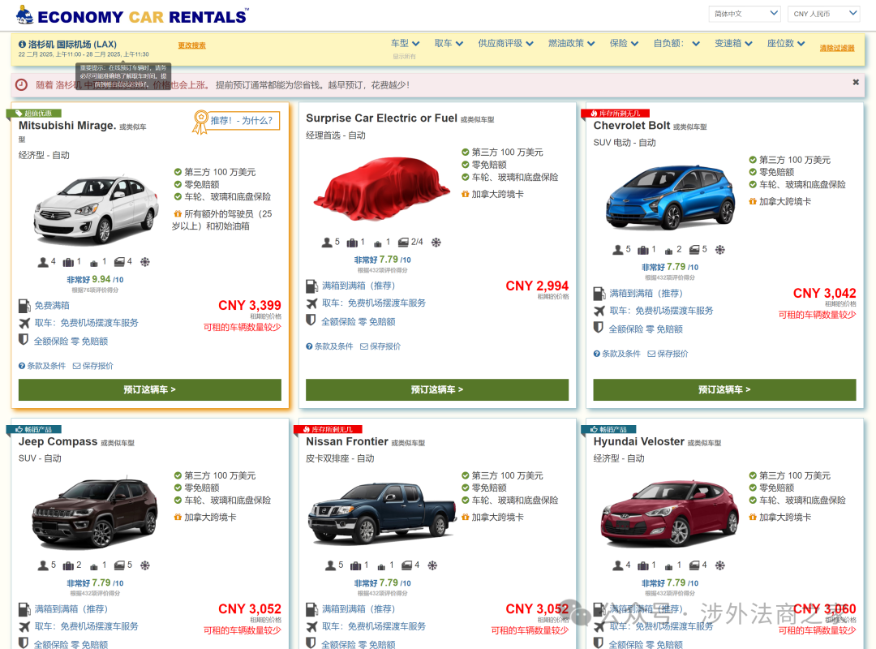Expand the 车型 filter dropdown
Viewport: 876px width, 649px height.
(x=405, y=43)
